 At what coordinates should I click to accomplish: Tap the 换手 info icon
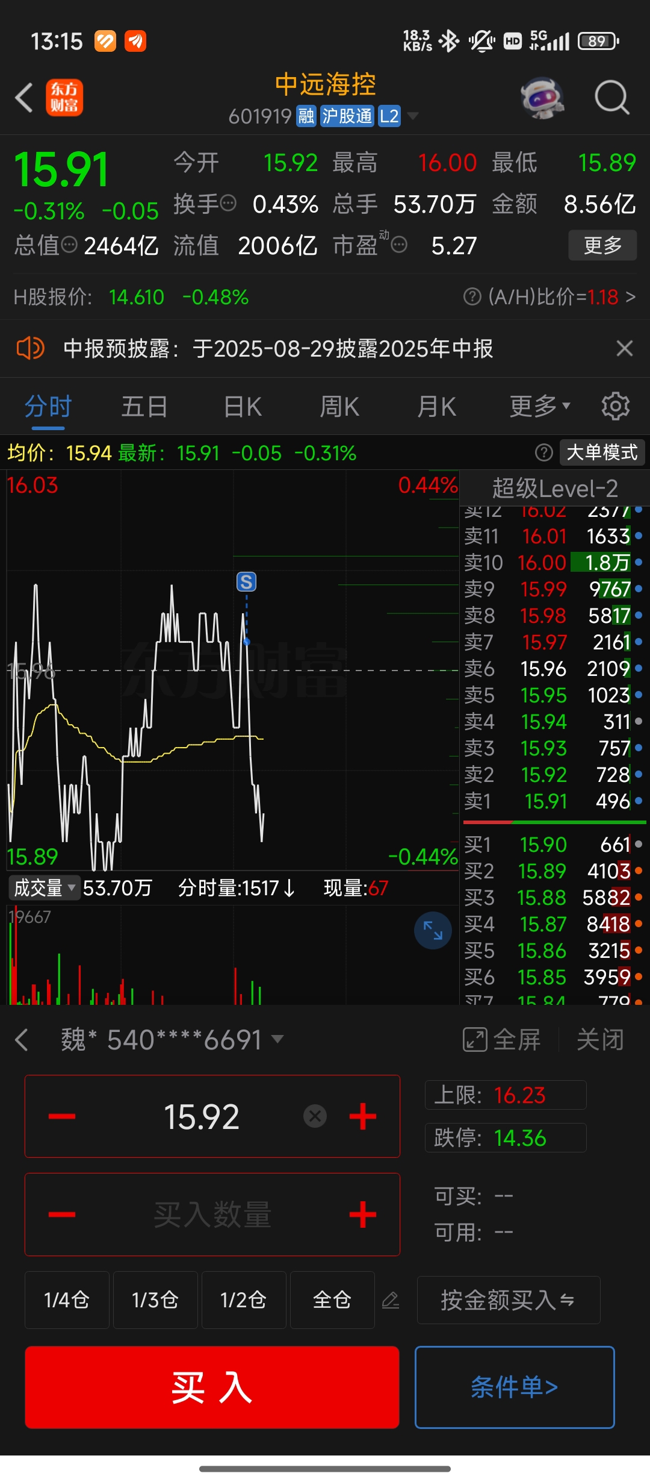tap(228, 204)
